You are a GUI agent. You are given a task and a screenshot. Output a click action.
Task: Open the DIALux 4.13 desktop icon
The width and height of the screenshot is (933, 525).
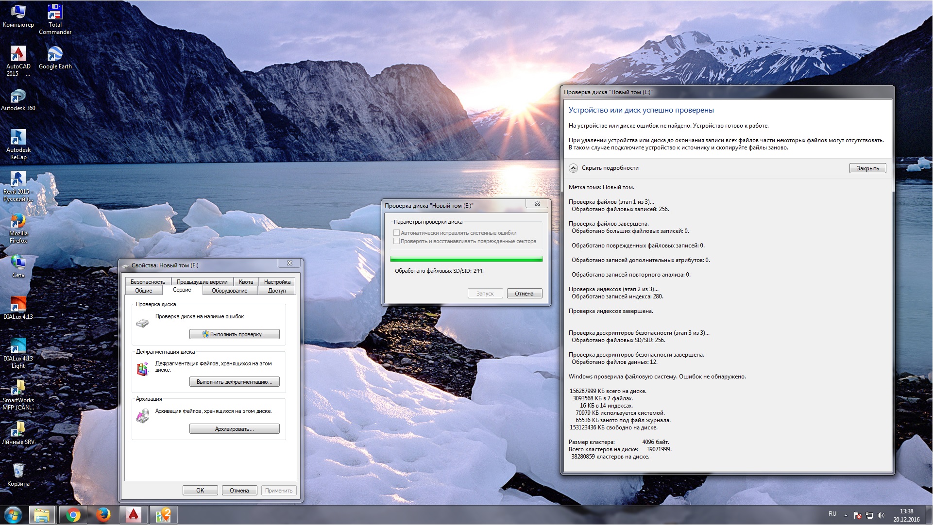point(18,305)
